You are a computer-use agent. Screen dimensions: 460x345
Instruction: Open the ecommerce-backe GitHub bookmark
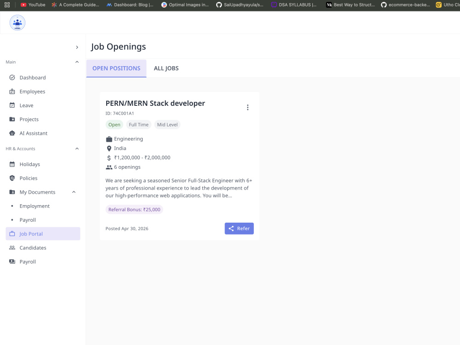(405, 5)
